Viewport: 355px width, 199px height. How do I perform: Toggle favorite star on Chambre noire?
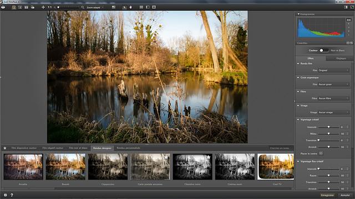click(x=209, y=157)
